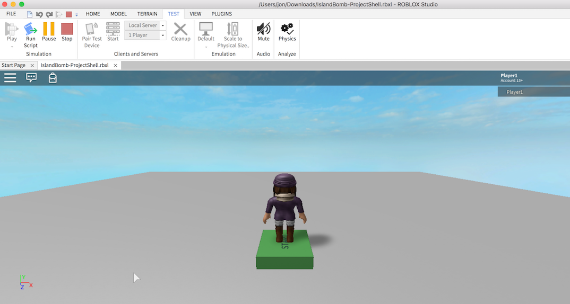Screen dimensions: 570x304
Task: Expand the Default emulation dropdown arrow
Action: click(x=206, y=47)
